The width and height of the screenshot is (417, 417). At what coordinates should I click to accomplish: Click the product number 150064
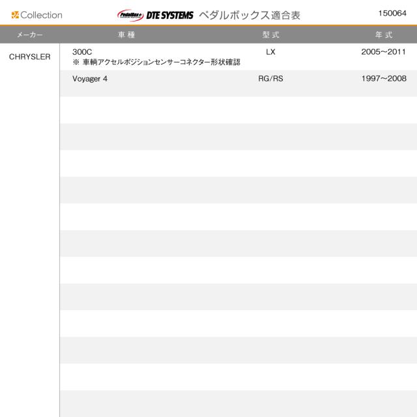click(x=392, y=13)
